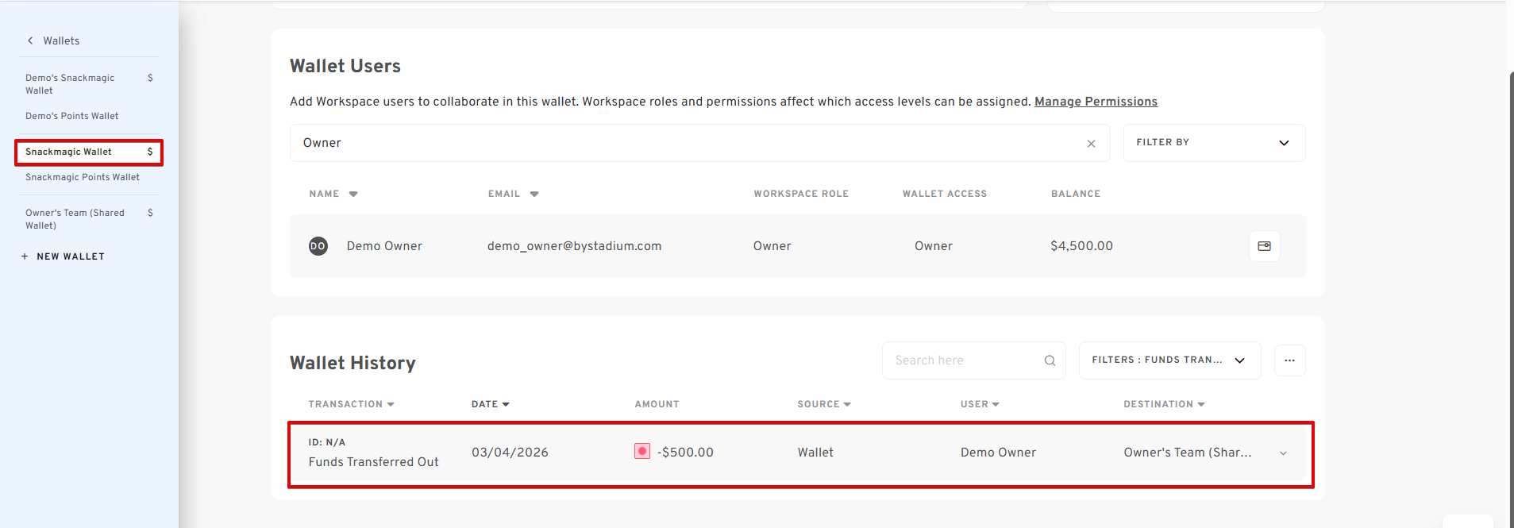Click the plus icon for New Wallet
This screenshot has height=528, width=1514.
[x=25, y=256]
